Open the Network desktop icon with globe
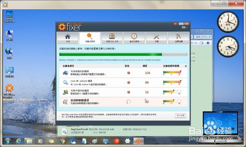 click(x=9, y=53)
